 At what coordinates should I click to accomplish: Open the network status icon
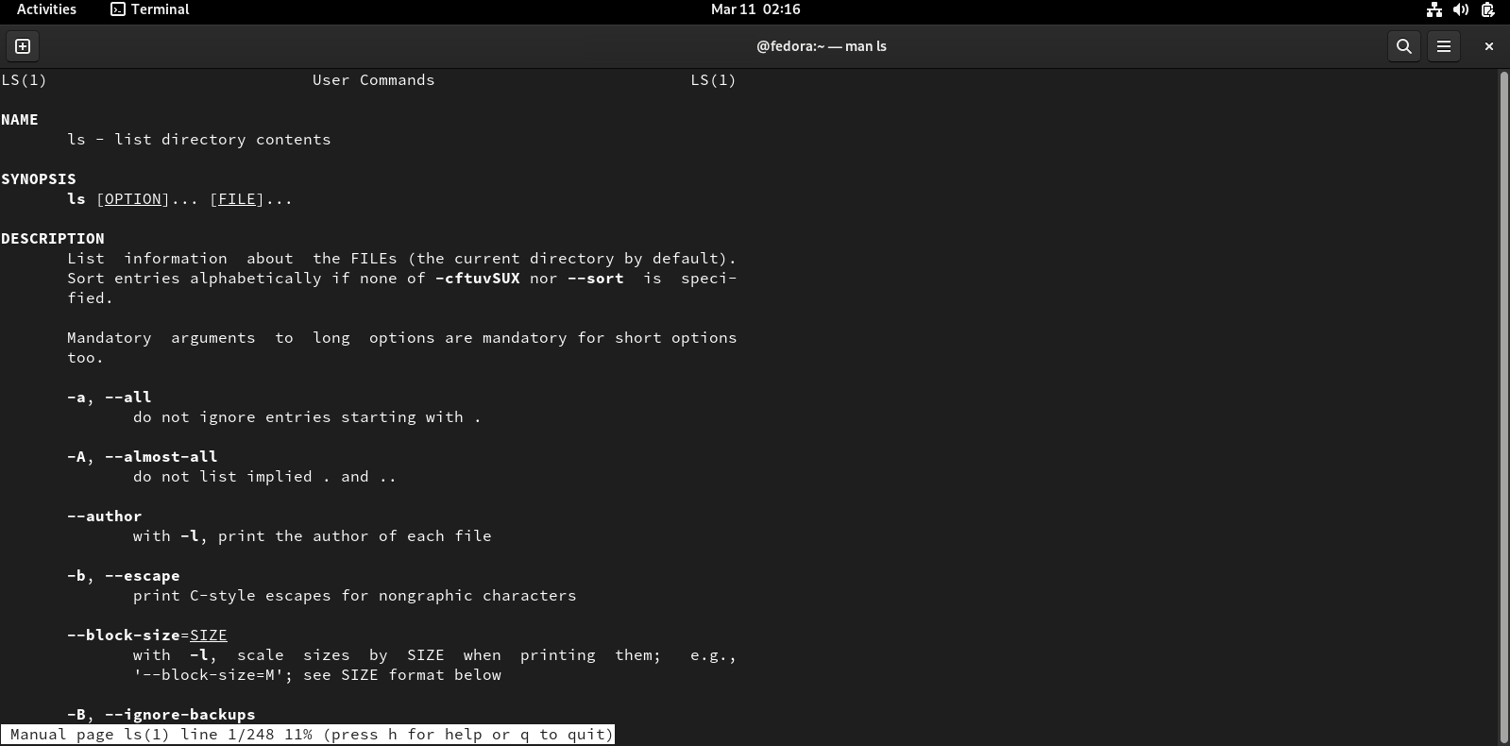pos(1434,9)
